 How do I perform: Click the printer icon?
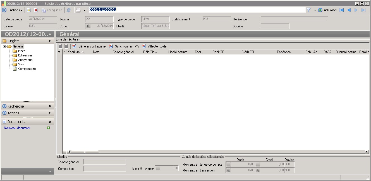tap(78, 10)
